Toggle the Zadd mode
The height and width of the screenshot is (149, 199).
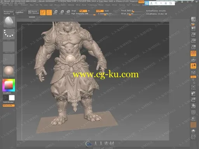pyautogui.click(x=100, y=11)
